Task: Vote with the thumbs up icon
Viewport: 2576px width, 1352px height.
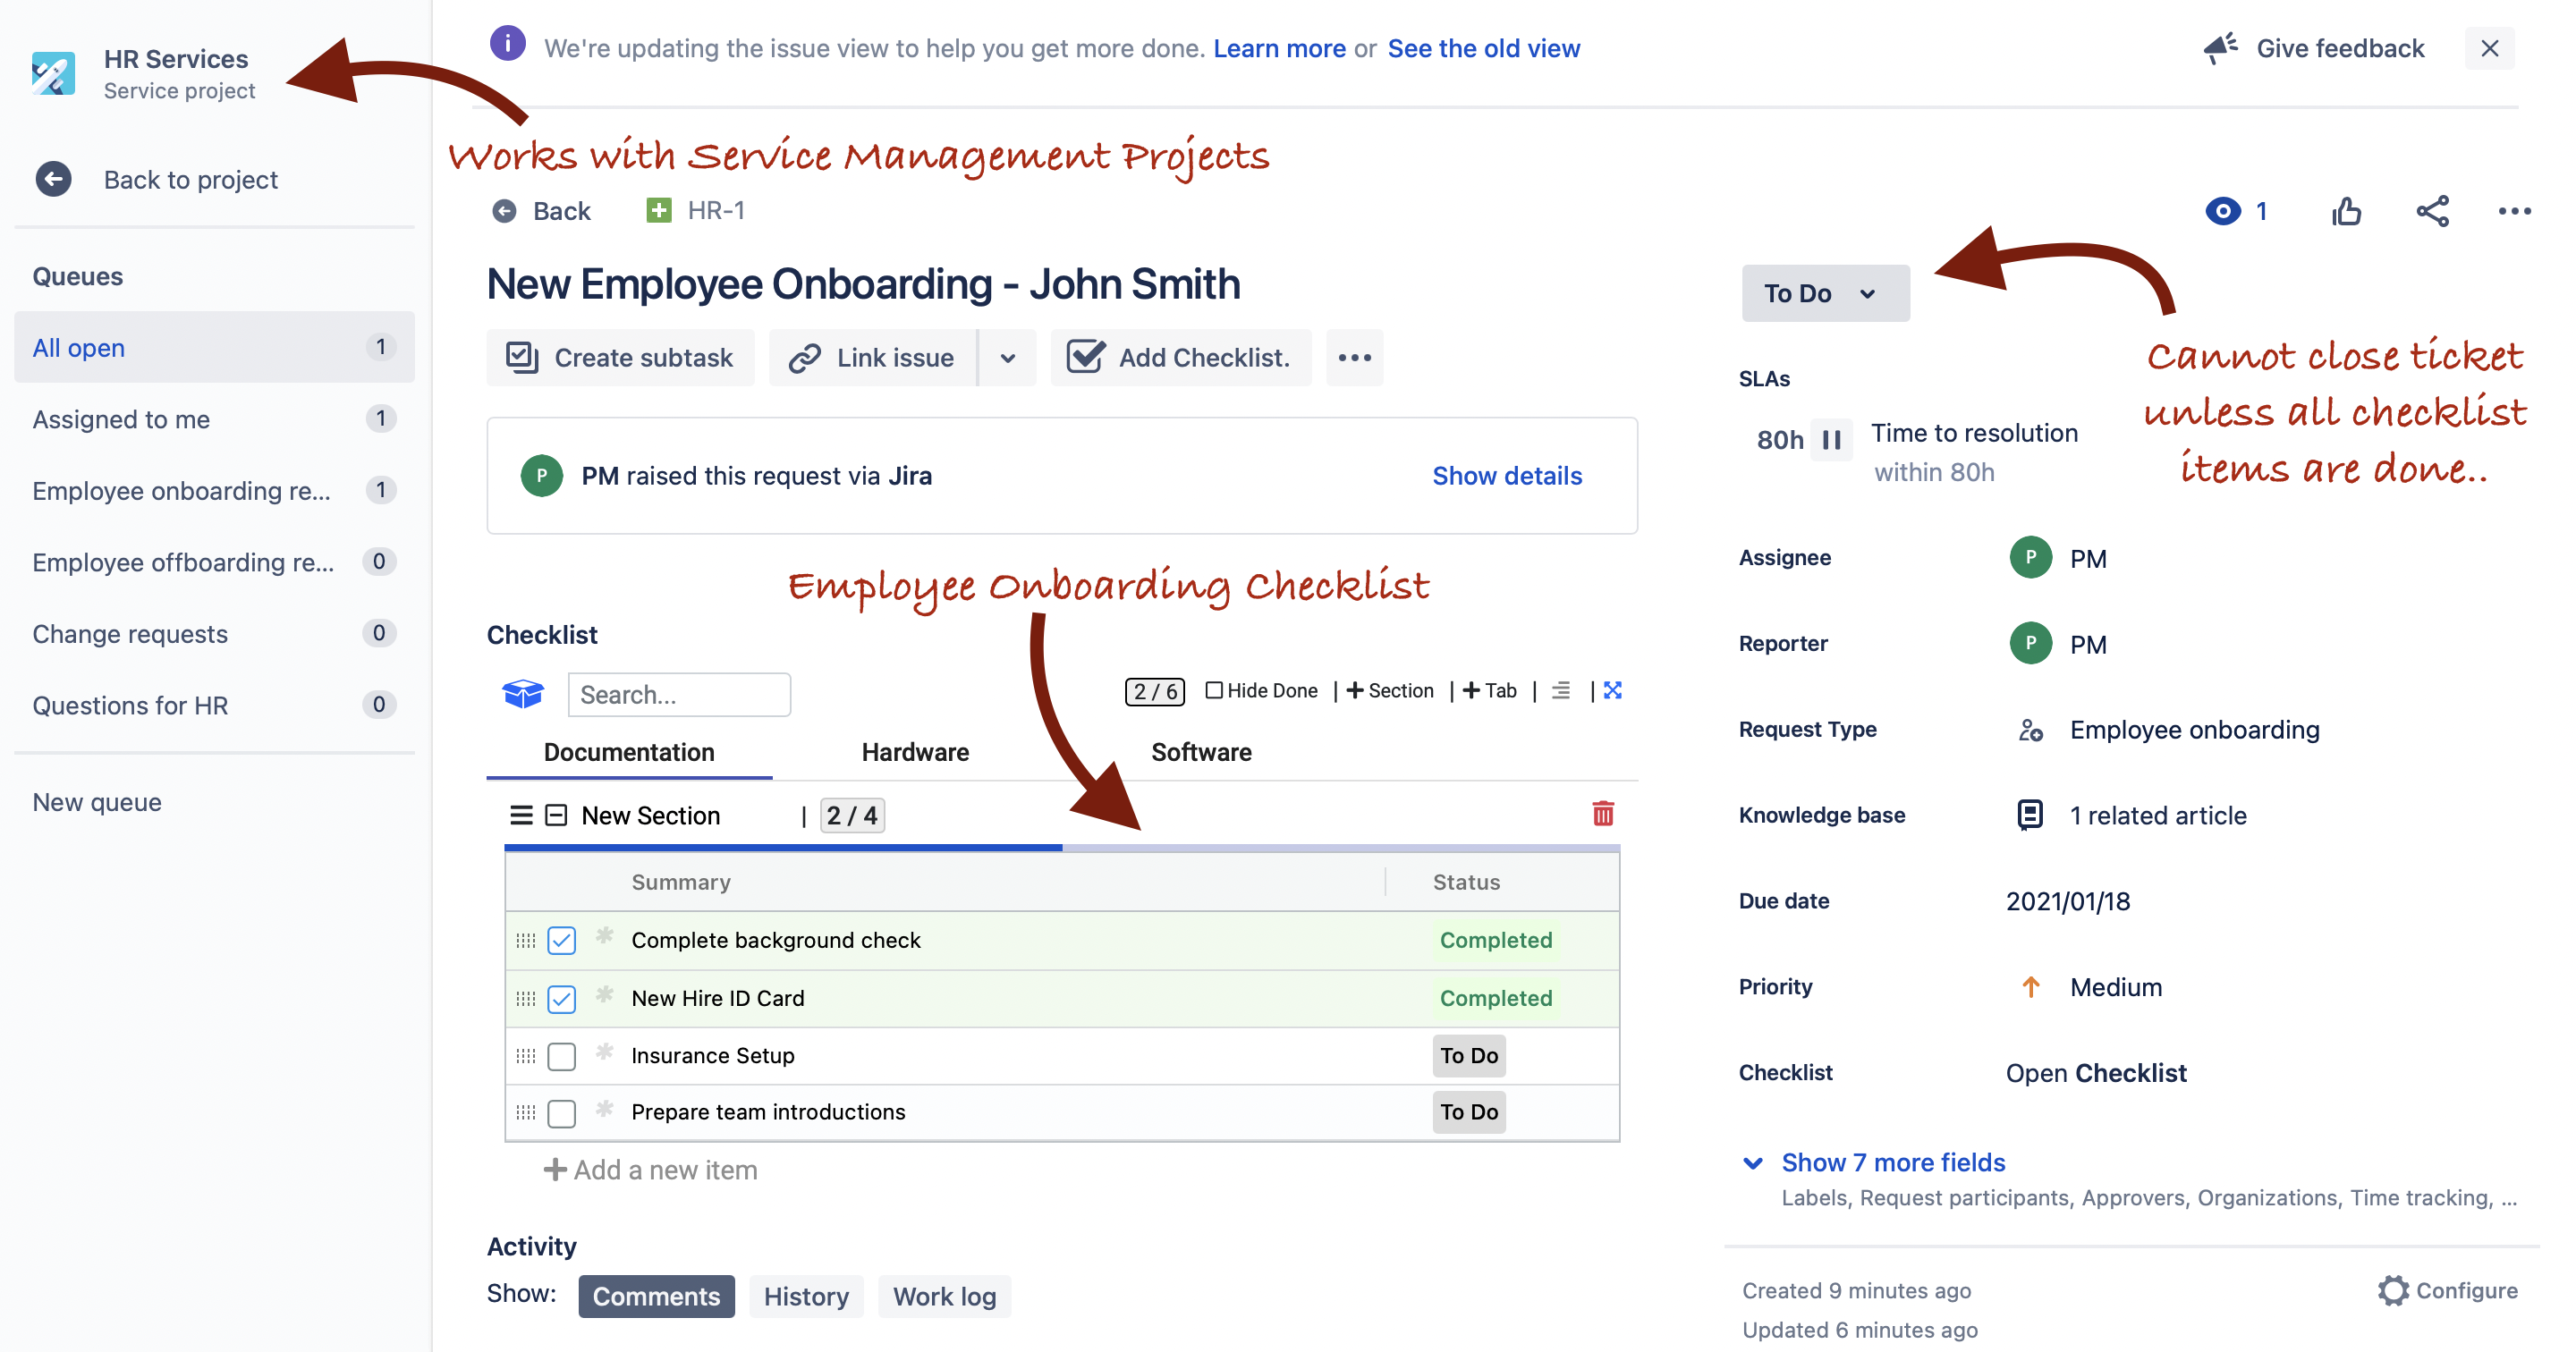Action: (x=2347, y=211)
